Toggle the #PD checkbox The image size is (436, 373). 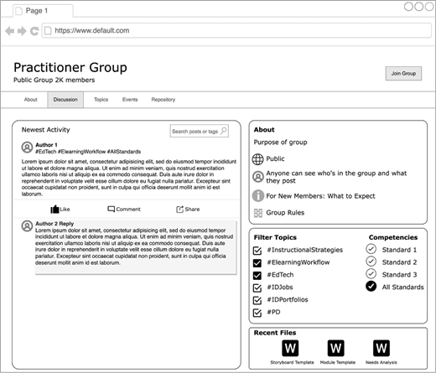coord(257,313)
